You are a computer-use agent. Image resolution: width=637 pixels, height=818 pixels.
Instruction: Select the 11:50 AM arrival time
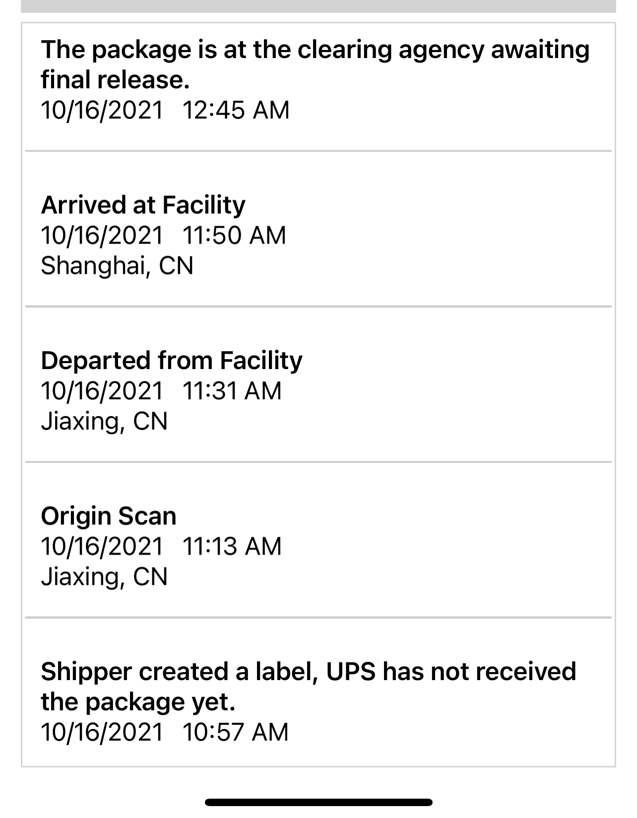pyautogui.click(x=234, y=236)
